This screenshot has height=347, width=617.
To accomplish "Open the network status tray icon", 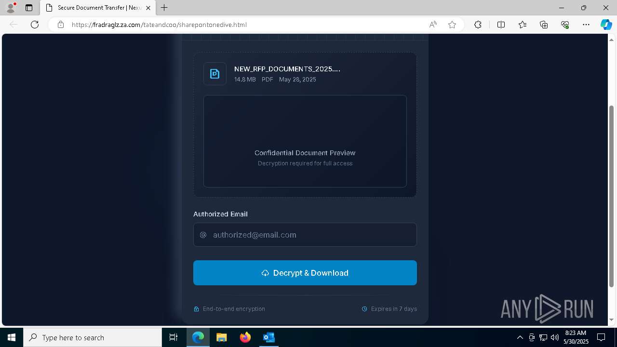I will [543, 337].
